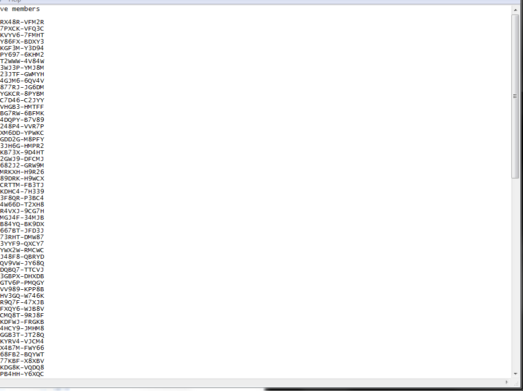Click the window resize grip corner
The width and height of the screenshot is (523, 391).
click(515, 382)
